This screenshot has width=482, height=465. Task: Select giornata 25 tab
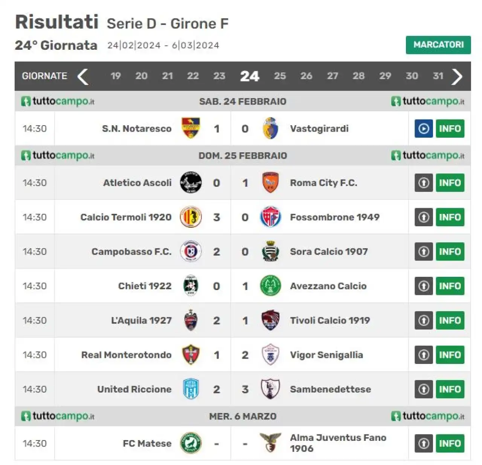pos(280,76)
